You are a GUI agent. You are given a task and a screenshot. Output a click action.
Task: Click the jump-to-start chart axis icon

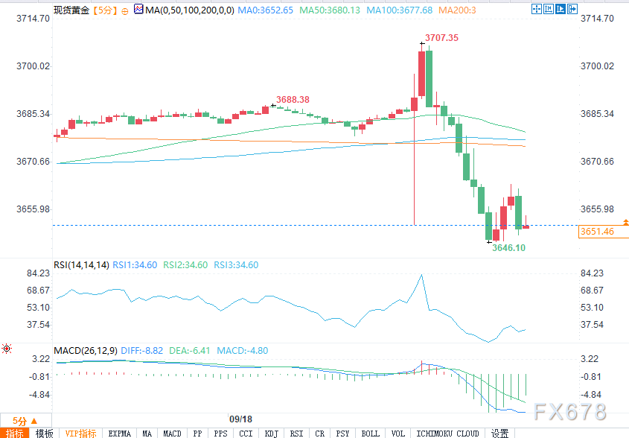[x=549, y=9]
